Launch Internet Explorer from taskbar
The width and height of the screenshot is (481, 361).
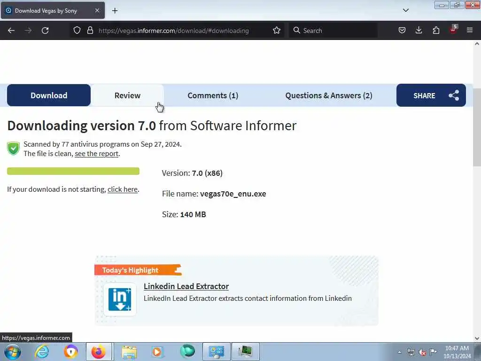click(42, 352)
